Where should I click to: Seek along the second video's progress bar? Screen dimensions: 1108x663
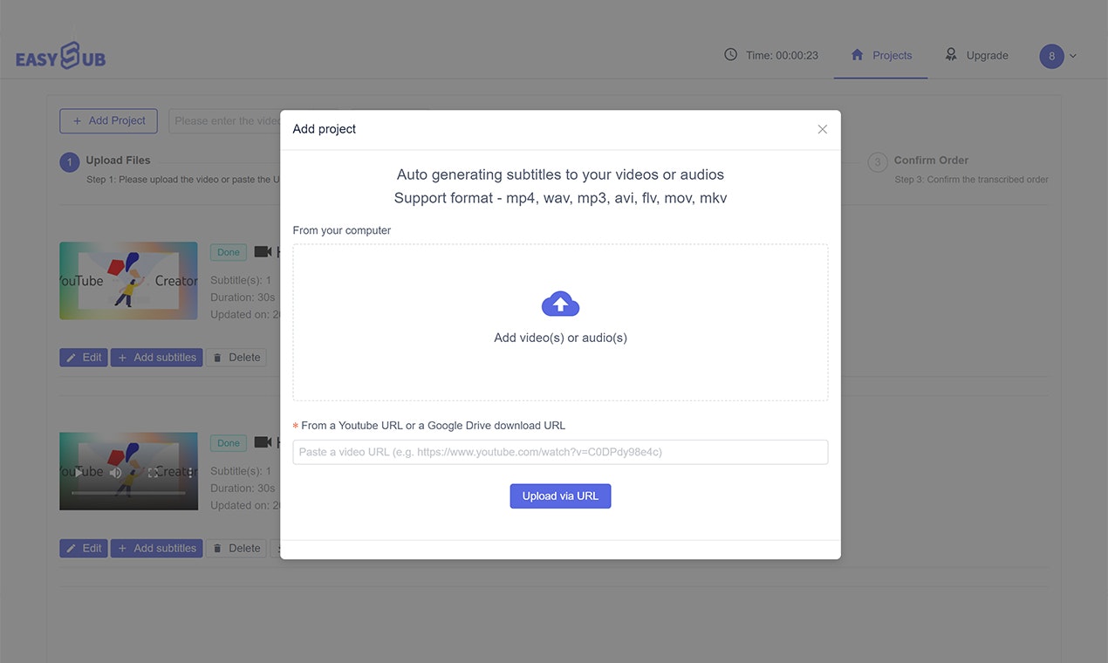pos(128,494)
